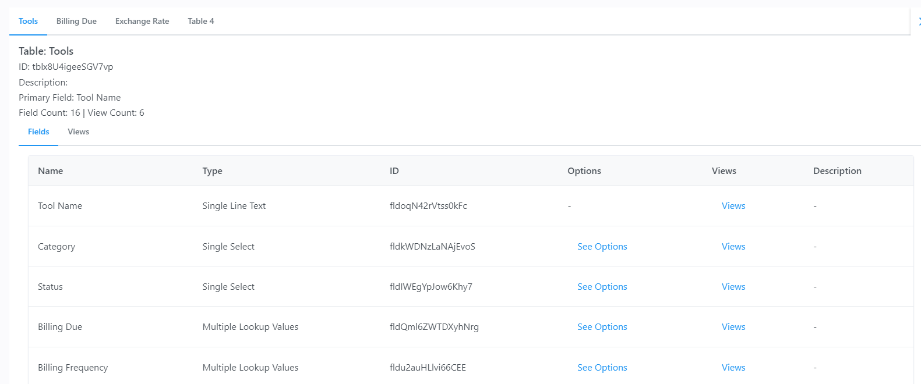Click the Name column header
The width and height of the screenshot is (921, 384).
click(51, 171)
